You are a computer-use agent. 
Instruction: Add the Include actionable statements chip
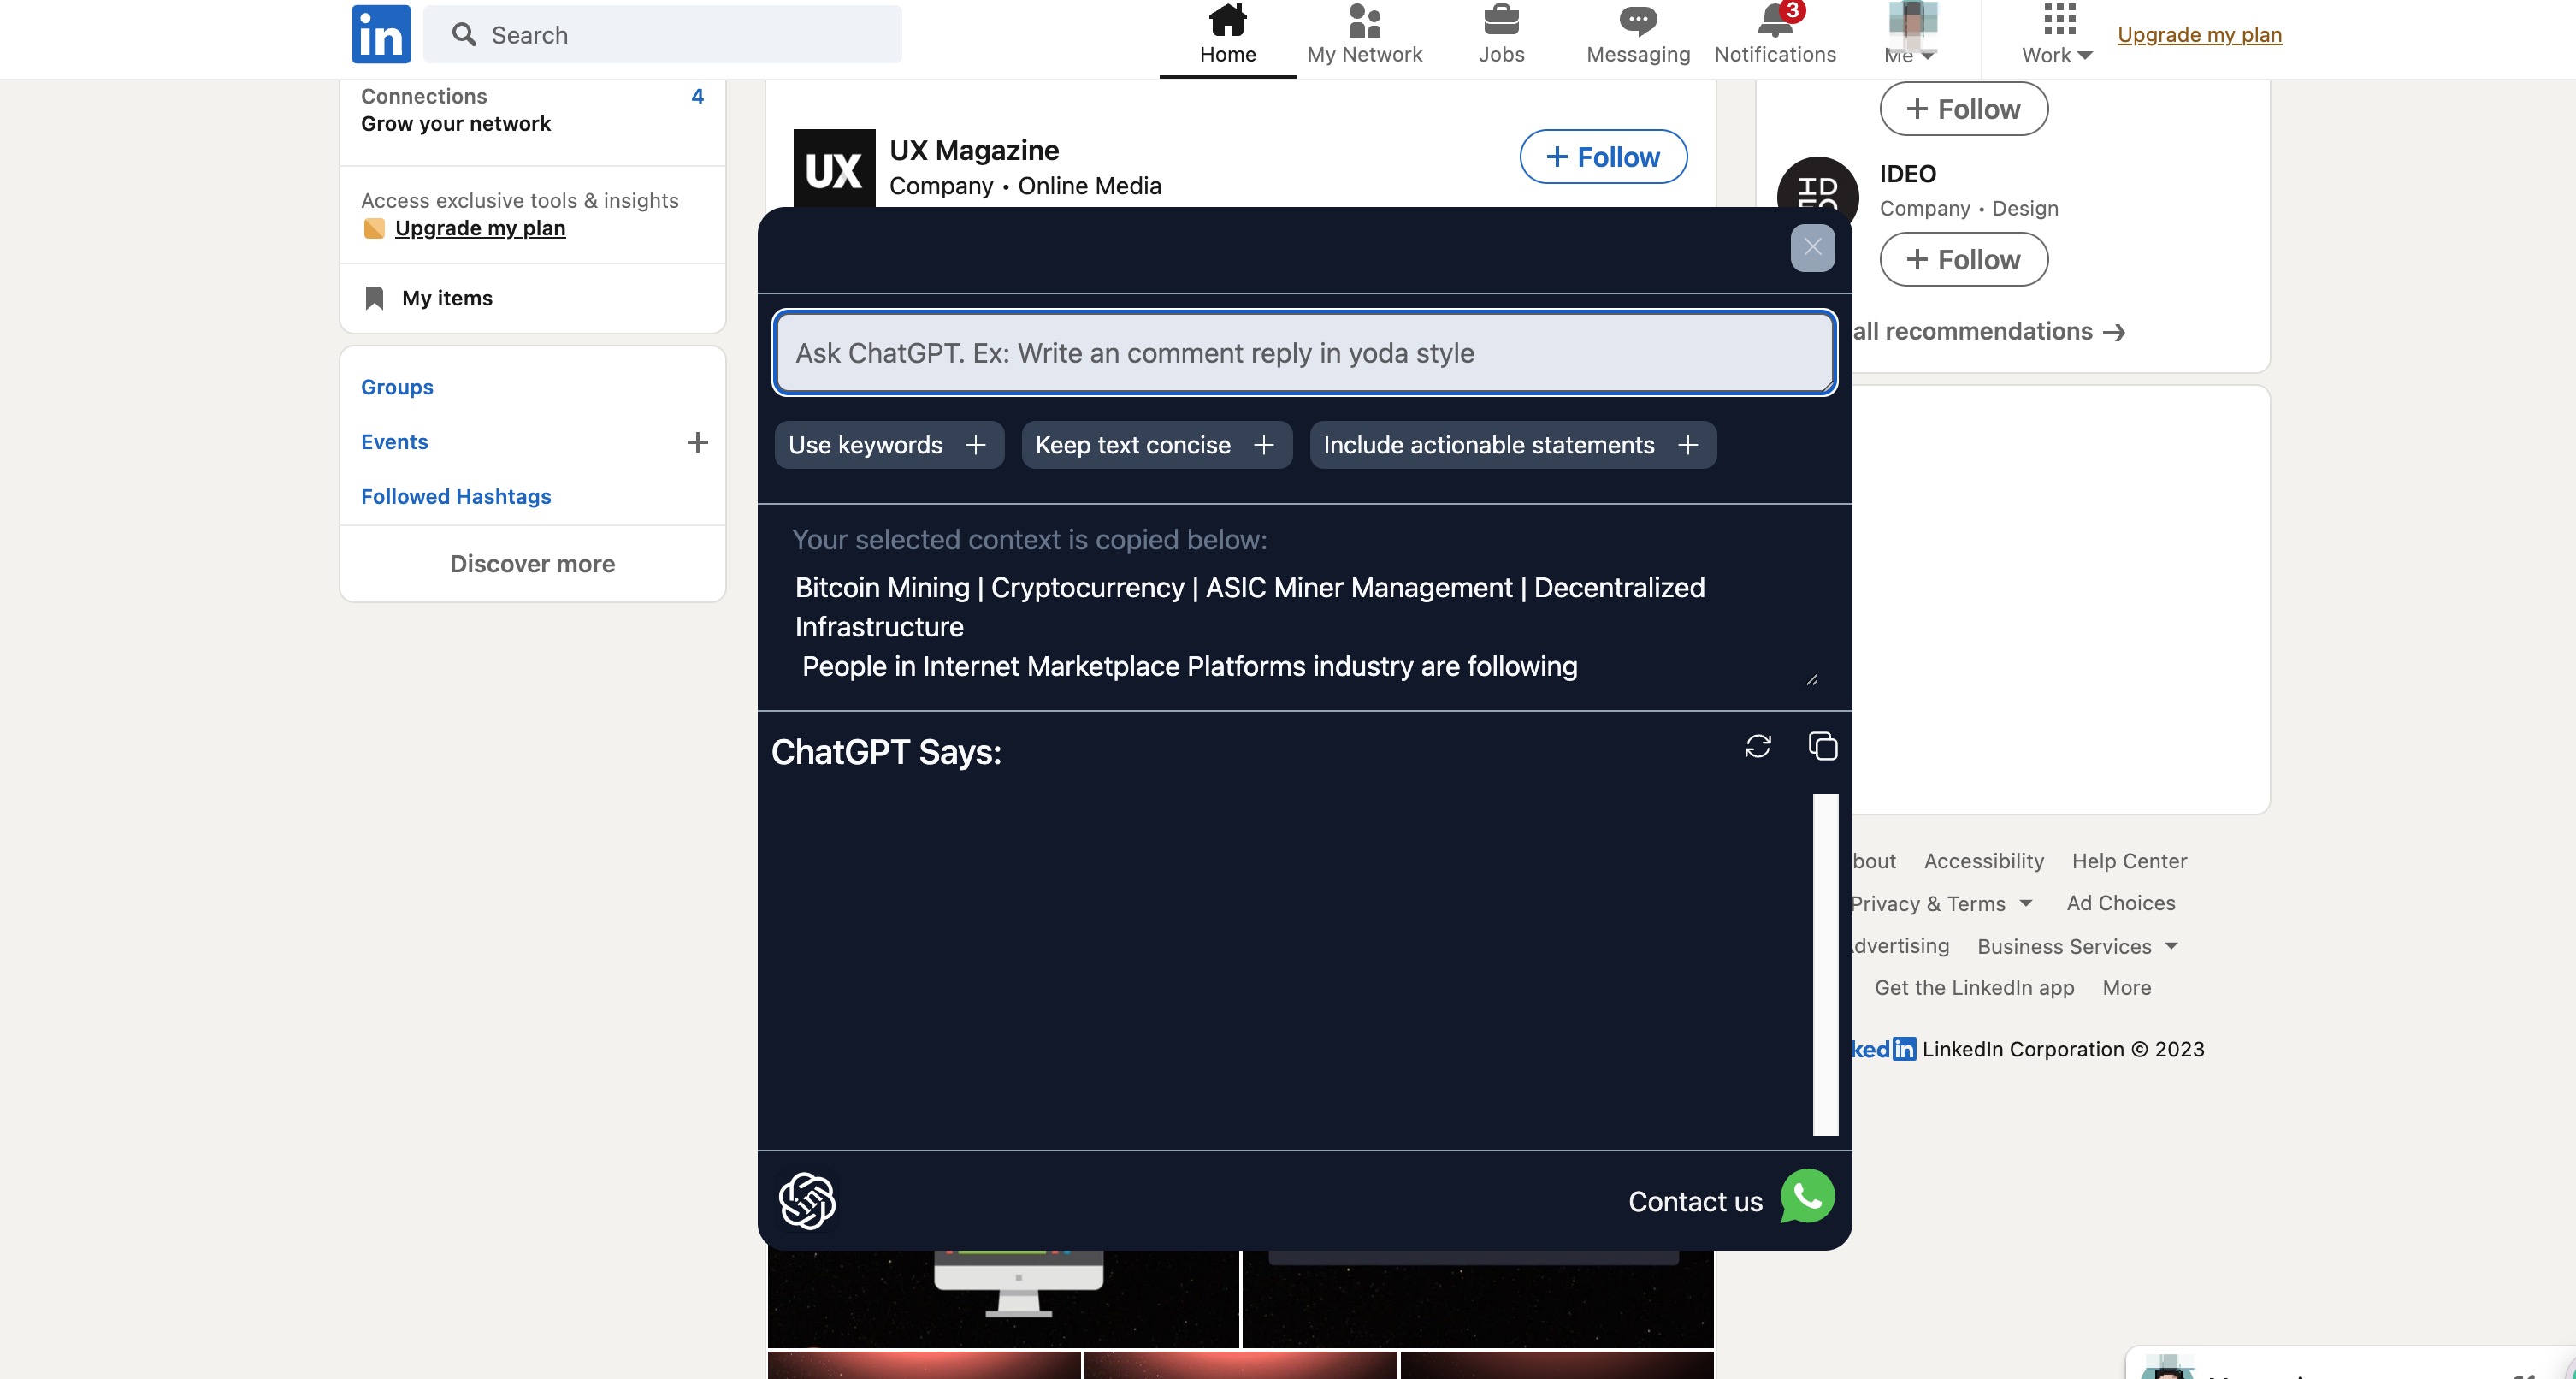(1512, 445)
